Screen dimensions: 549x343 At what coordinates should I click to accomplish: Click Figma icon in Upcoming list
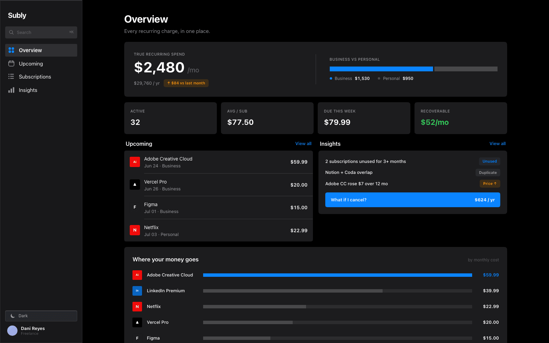pos(135,207)
